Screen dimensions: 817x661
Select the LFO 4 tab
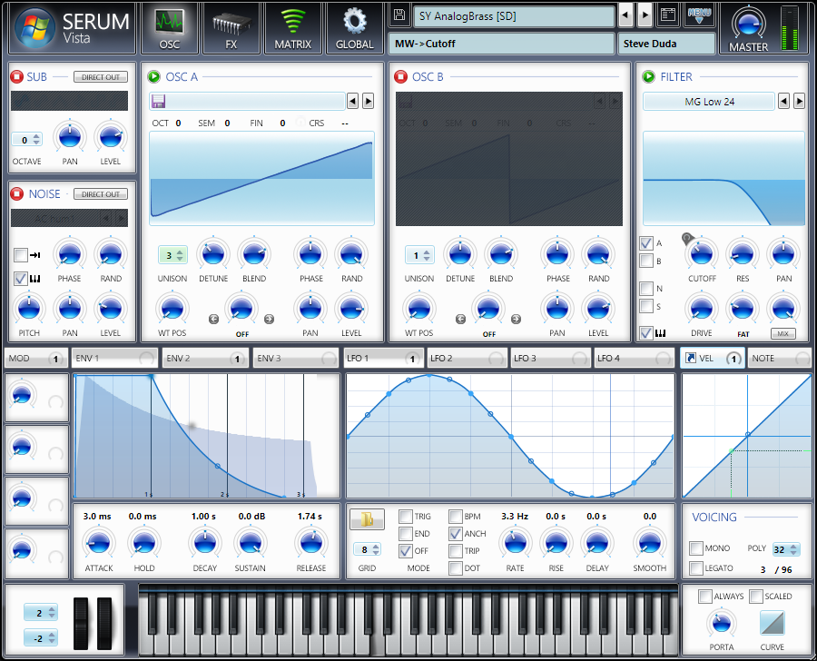635,358
